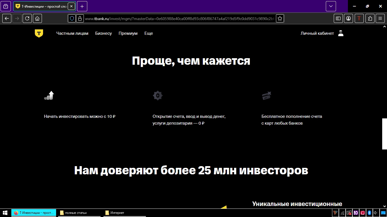Open the Премиум menu item
The width and height of the screenshot is (387, 217).
pyautogui.click(x=128, y=33)
